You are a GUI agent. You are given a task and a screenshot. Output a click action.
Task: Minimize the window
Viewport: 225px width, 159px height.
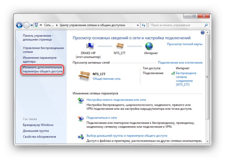(x=187, y=16)
